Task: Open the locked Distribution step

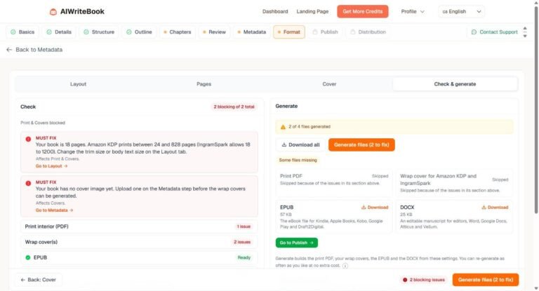Action: click(x=368, y=32)
